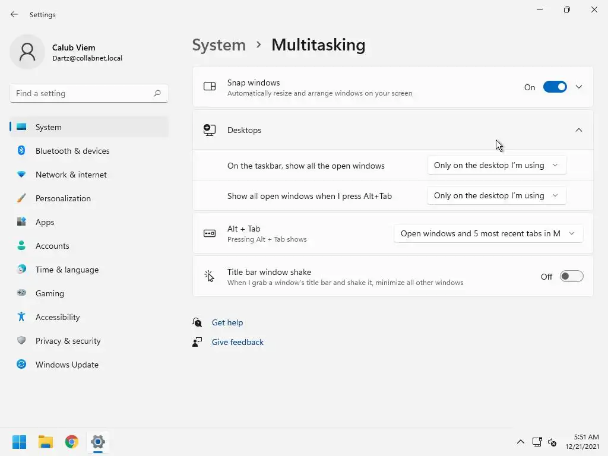Viewport: 608px width, 456px height.
Task: Open the taskbar open windows dropdown
Action: 496,165
